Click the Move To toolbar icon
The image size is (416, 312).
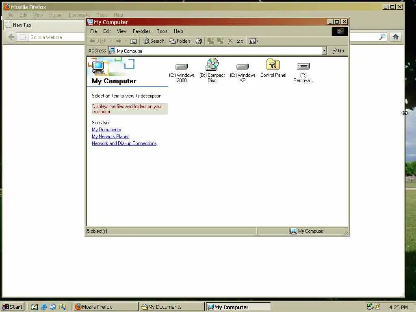click(x=211, y=41)
